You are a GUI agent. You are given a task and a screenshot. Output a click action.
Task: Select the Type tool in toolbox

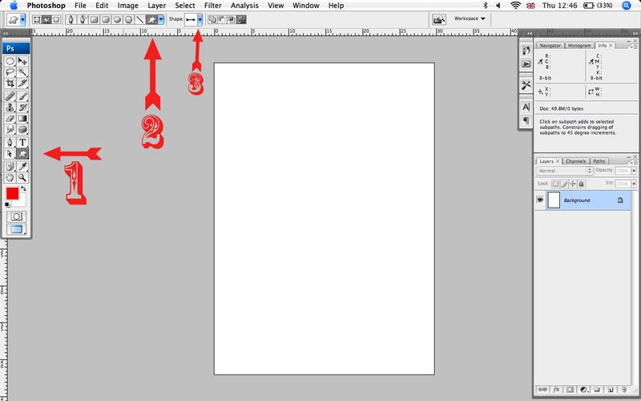coord(23,141)
